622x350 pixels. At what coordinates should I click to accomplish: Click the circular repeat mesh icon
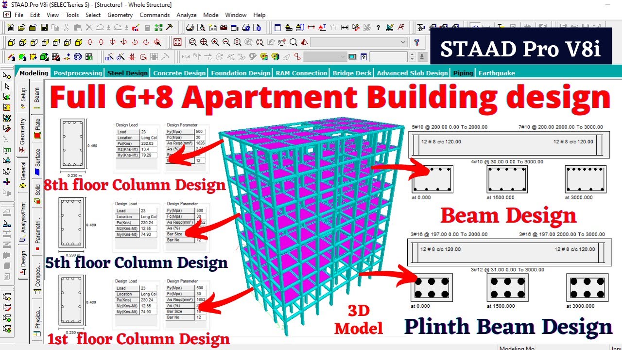(x=78, y=57)
